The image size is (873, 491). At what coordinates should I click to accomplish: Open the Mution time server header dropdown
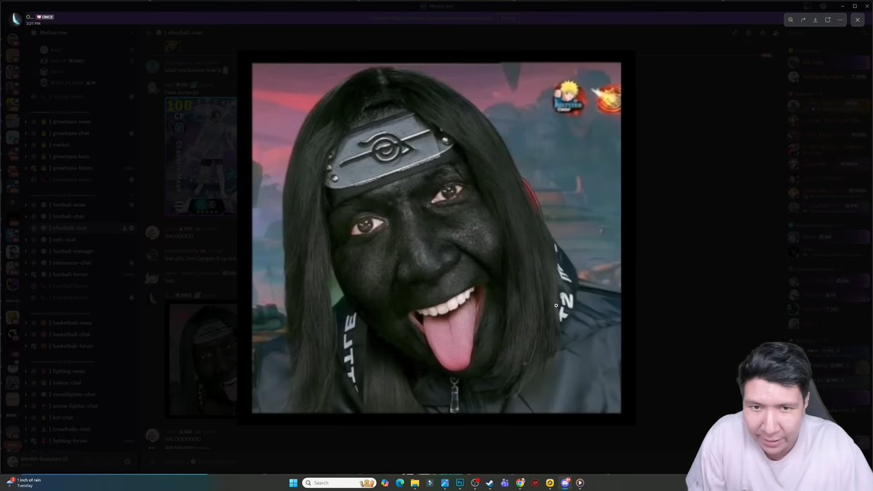pos(81,33)
